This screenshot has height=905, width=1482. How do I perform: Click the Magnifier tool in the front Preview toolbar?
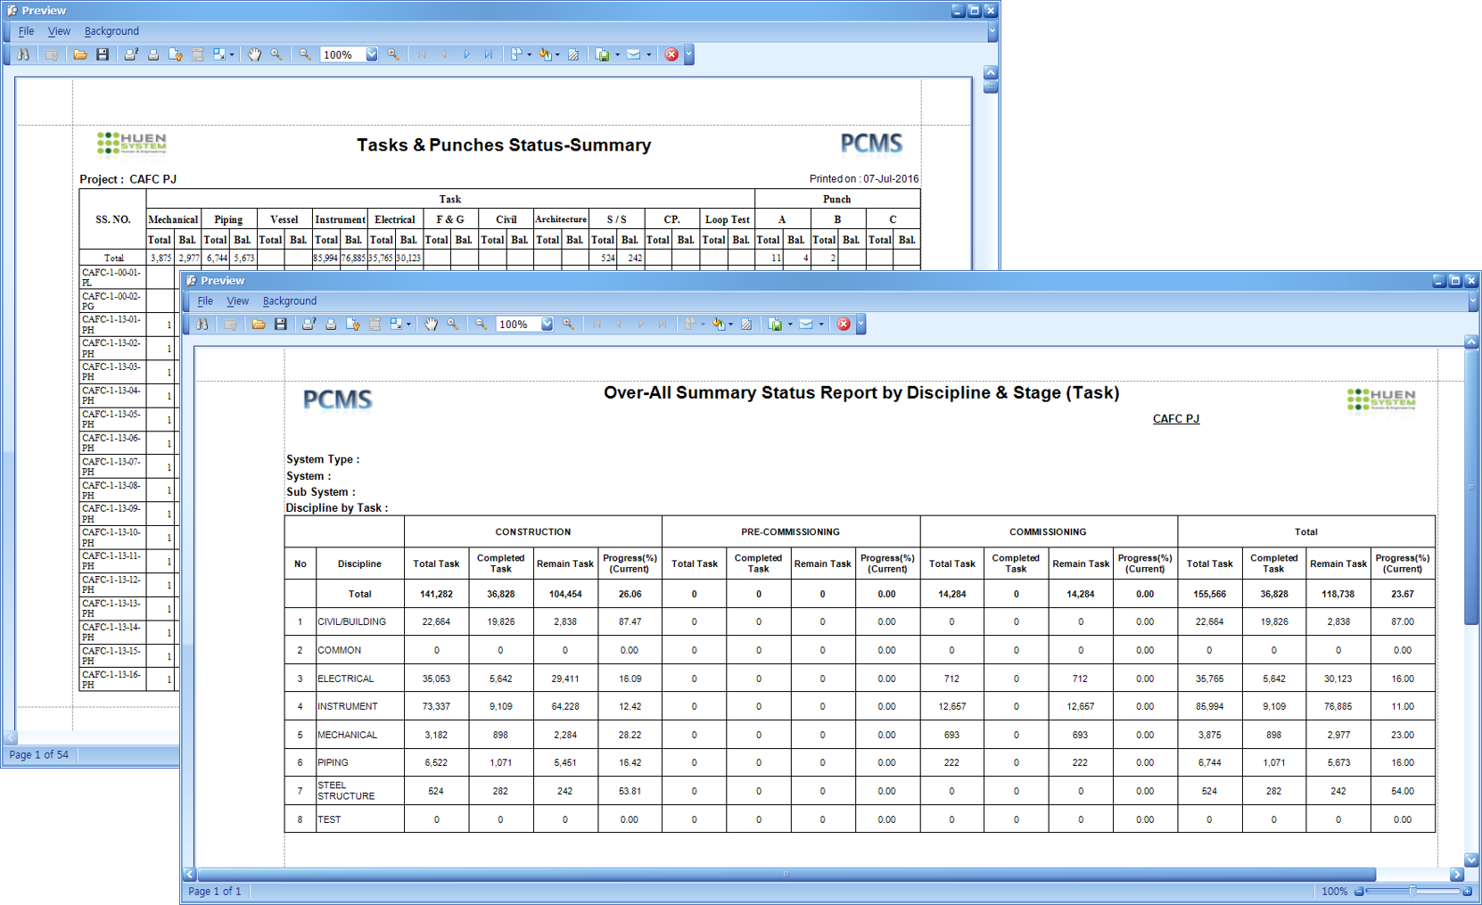point(453,325)
